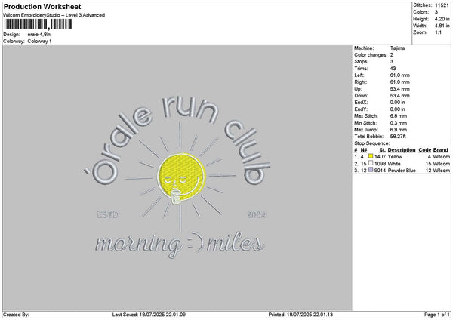Click the Stitches value 11521

click(x=442, y=5)
